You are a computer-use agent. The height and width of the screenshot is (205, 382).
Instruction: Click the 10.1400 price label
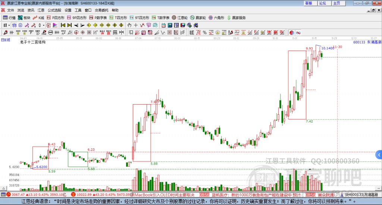click(328, 48)
